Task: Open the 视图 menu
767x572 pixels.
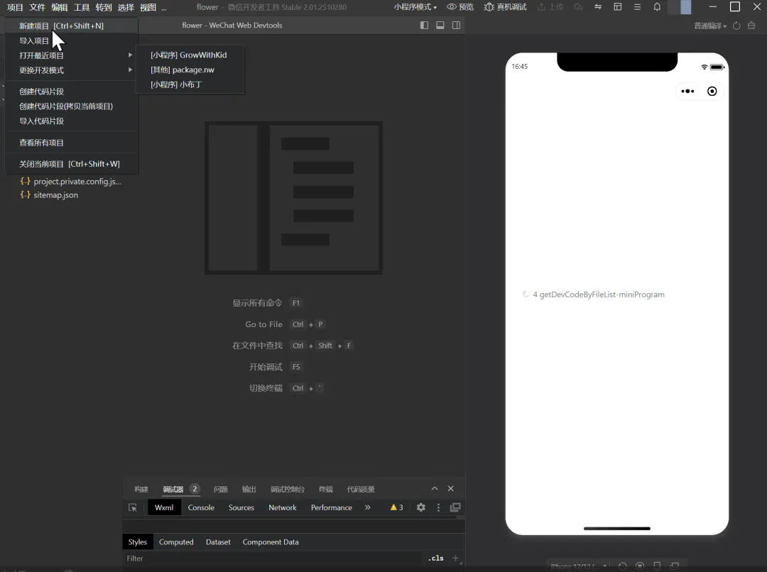Action: (x=148, y=7)
